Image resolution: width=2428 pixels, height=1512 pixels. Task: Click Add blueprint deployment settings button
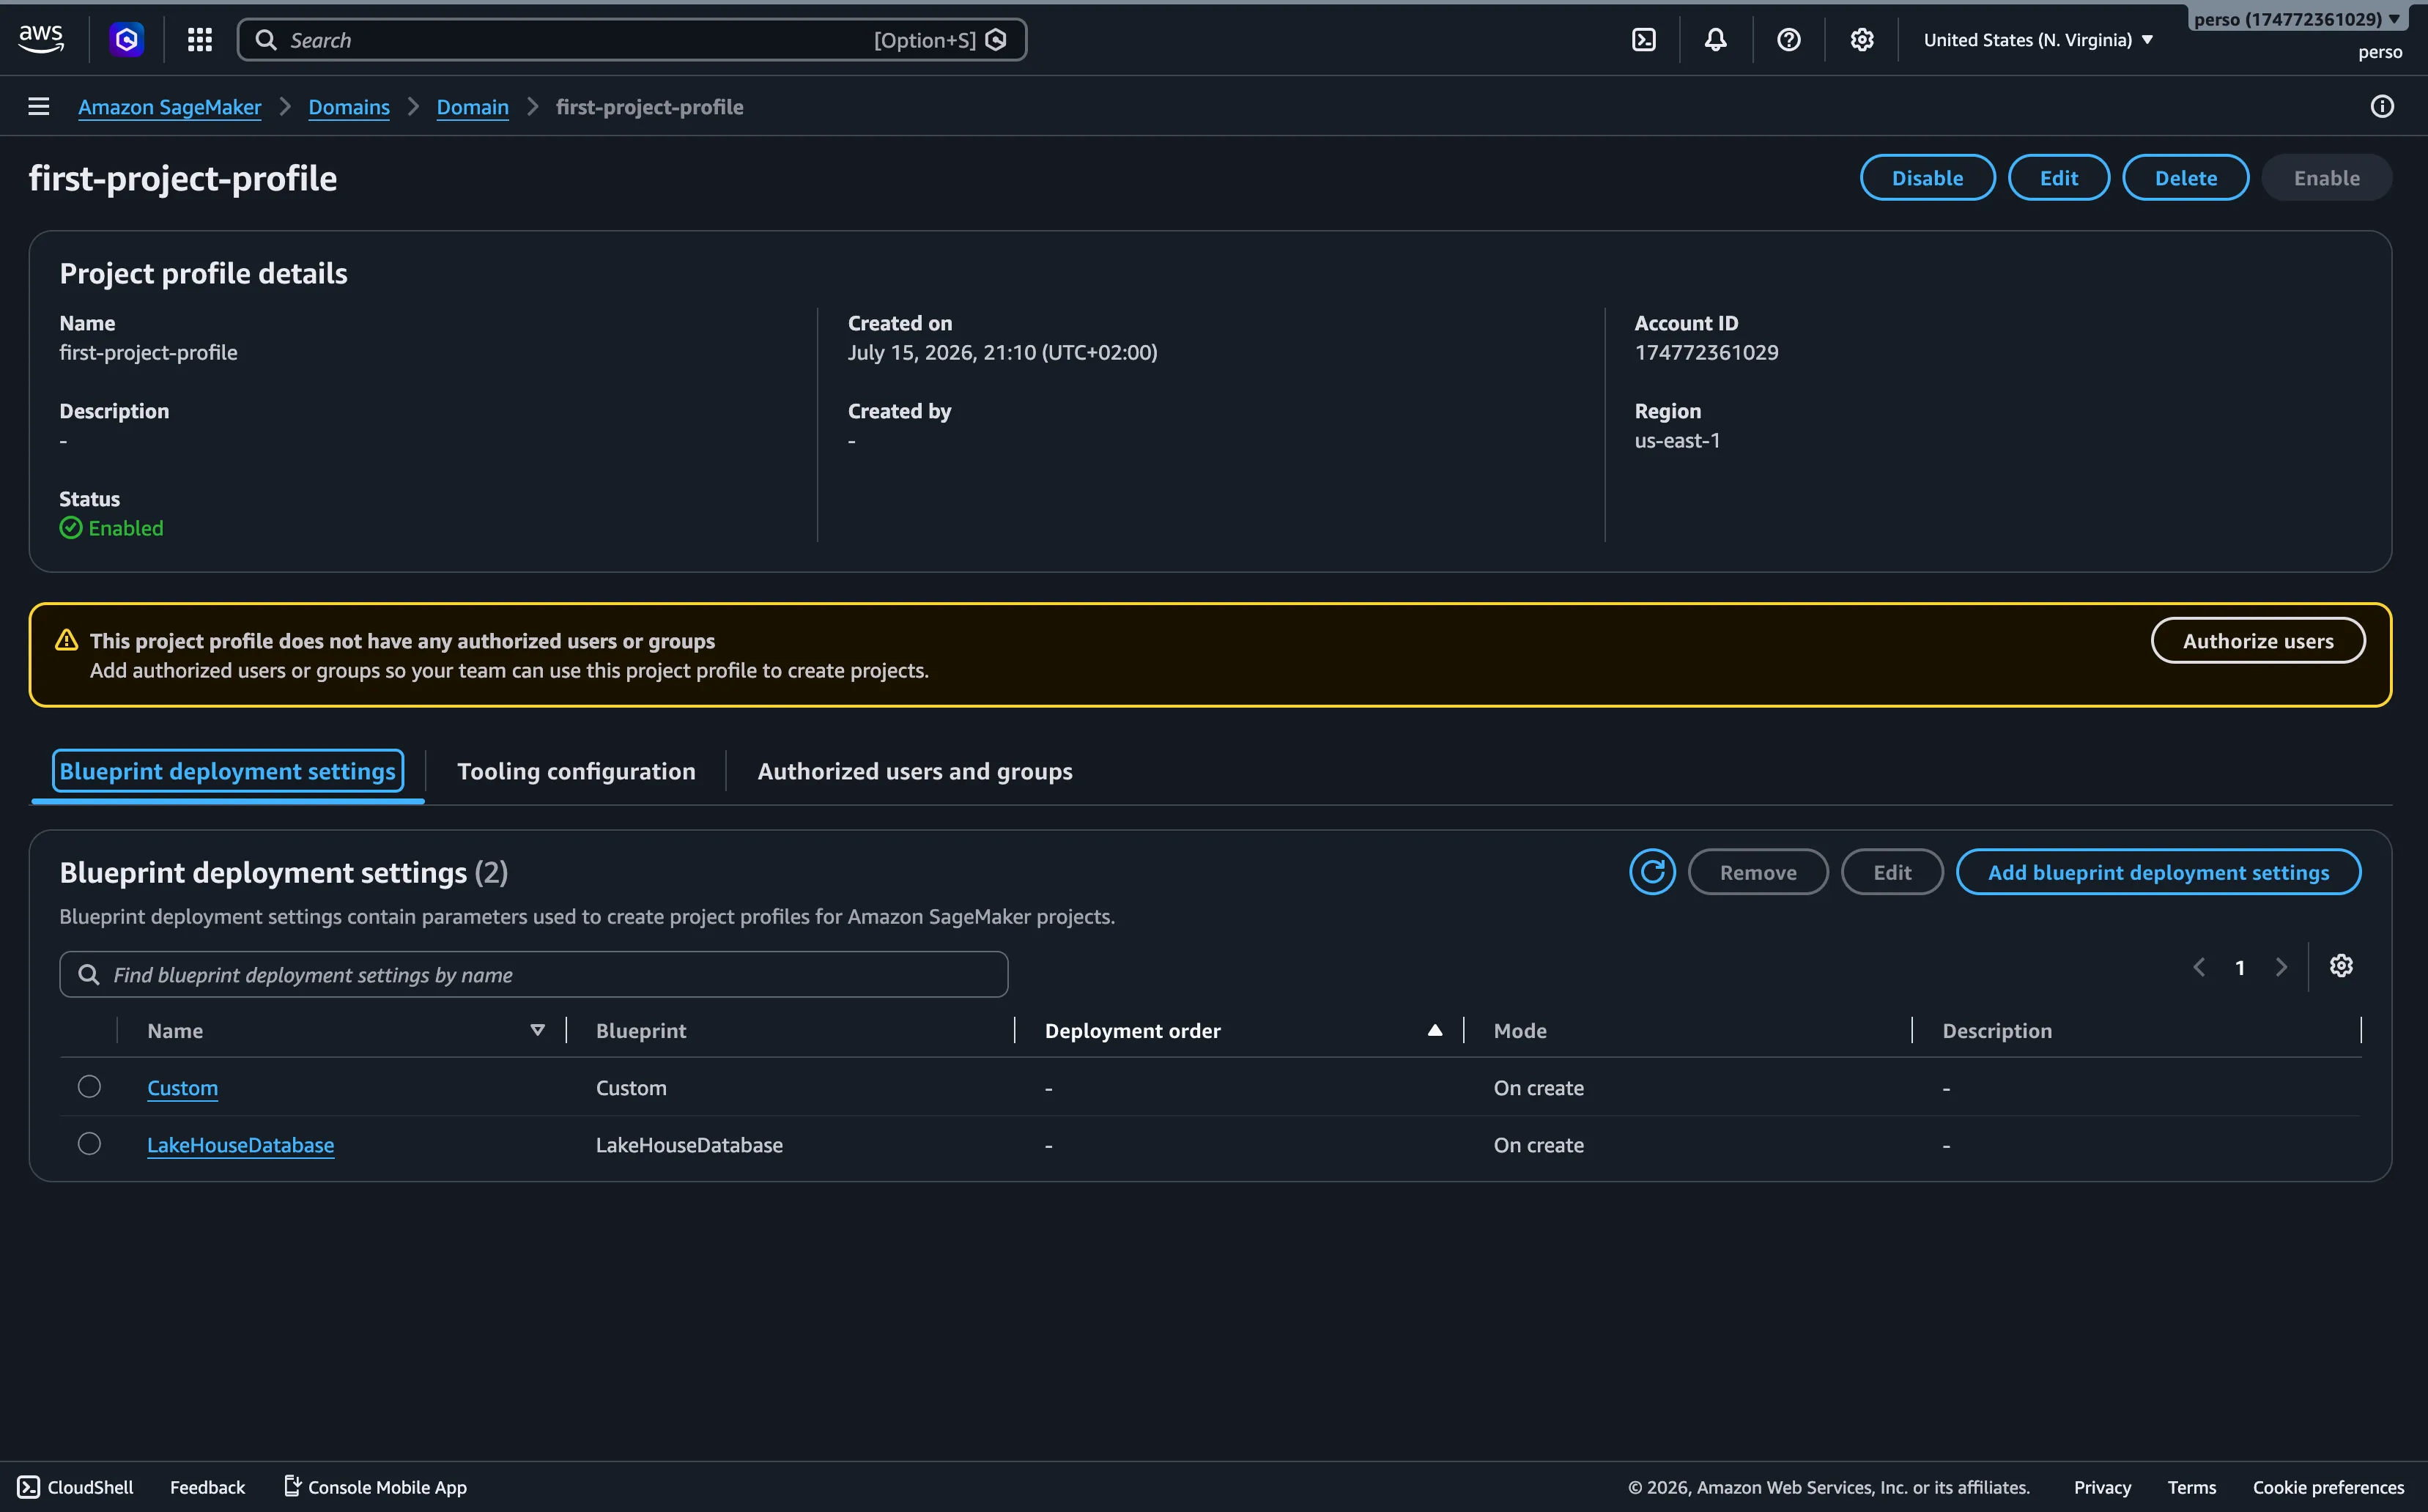coord(2158,872)
